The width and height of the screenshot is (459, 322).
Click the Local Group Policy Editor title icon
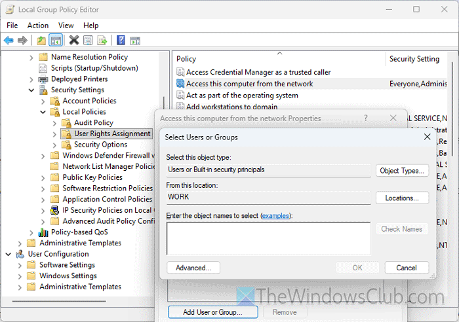tap(10, 9)
